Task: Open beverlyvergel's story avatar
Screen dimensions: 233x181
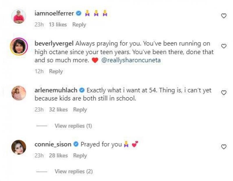Action: (19, 46)
